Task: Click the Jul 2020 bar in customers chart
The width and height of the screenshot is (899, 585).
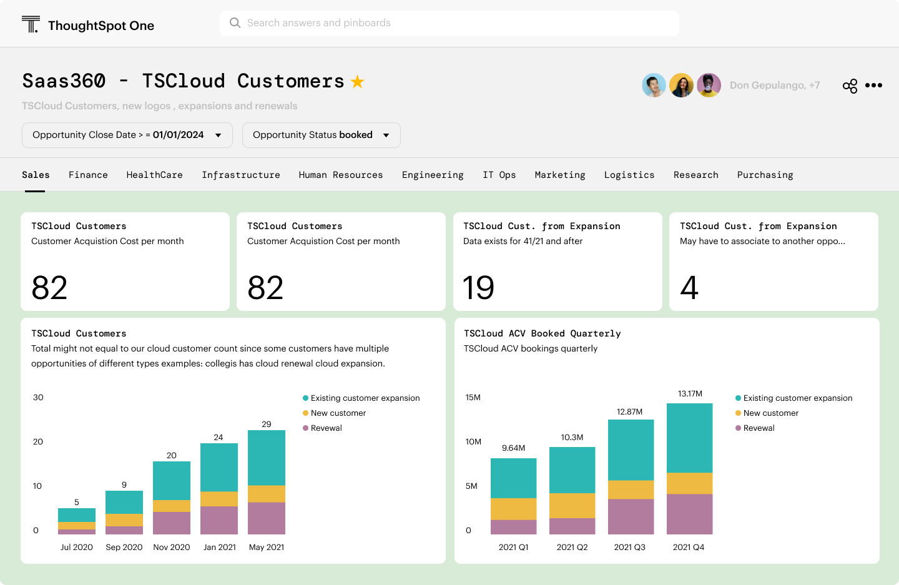Action: tap(77, 521)
